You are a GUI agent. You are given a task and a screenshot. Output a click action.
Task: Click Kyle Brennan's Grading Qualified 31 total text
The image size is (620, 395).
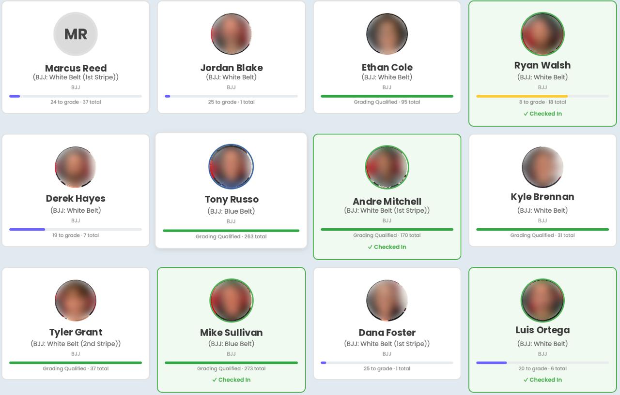click(x=542, y=235)
